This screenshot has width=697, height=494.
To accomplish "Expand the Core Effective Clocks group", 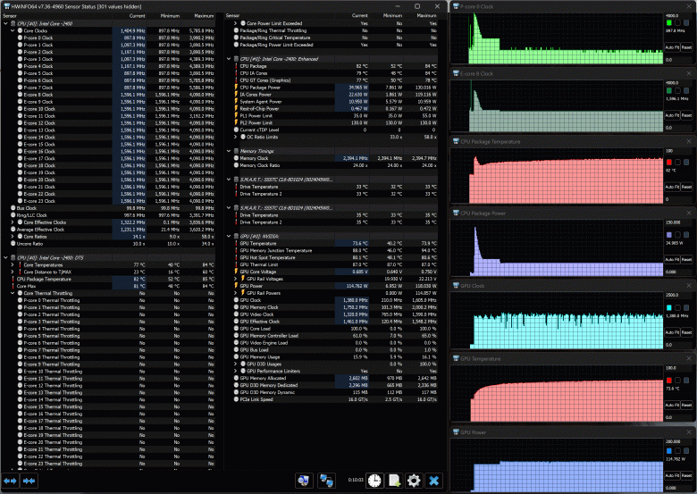I will [13, 222].
